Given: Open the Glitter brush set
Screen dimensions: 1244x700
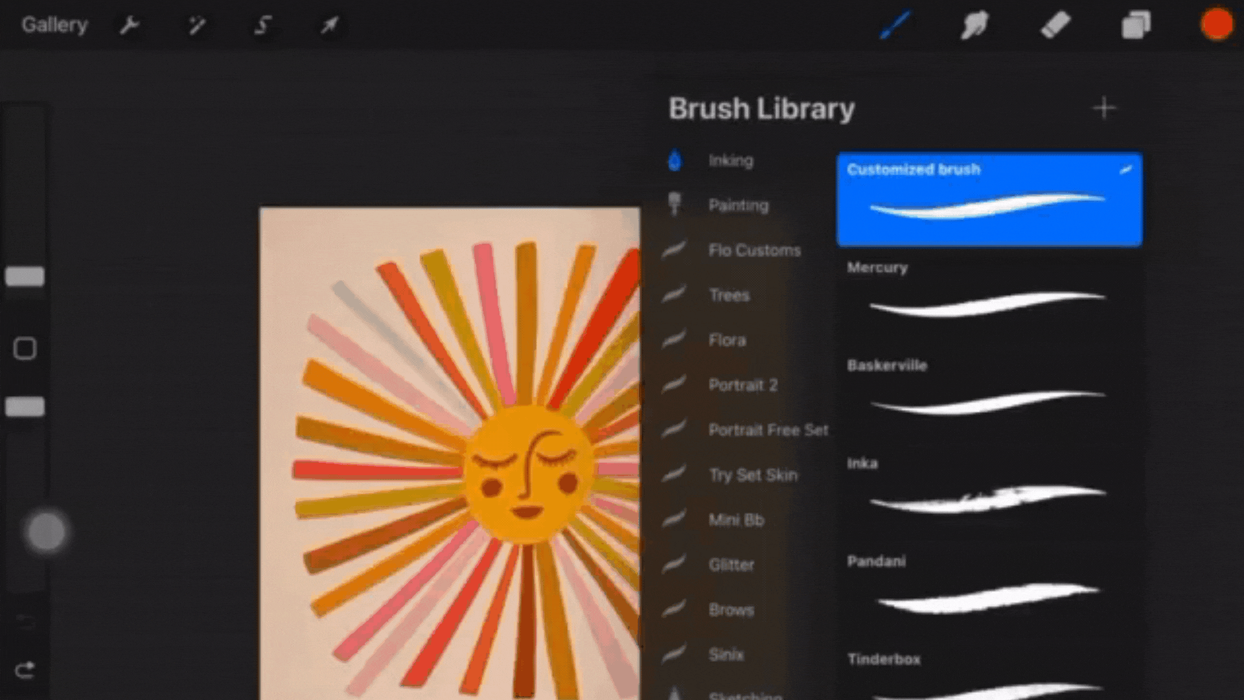Looking at the screenshot, I should (731, 565).
